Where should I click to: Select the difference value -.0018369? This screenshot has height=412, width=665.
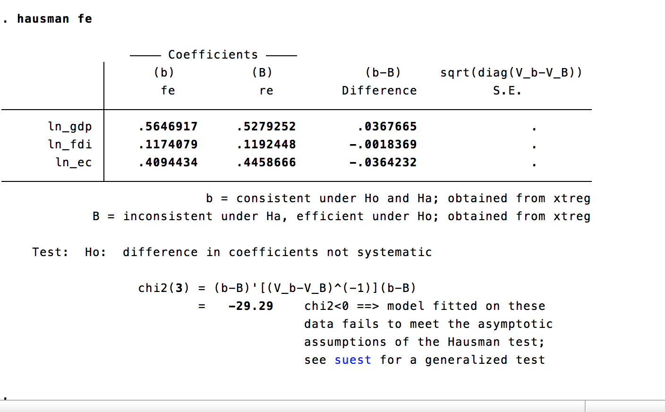(x=384, y=145)
